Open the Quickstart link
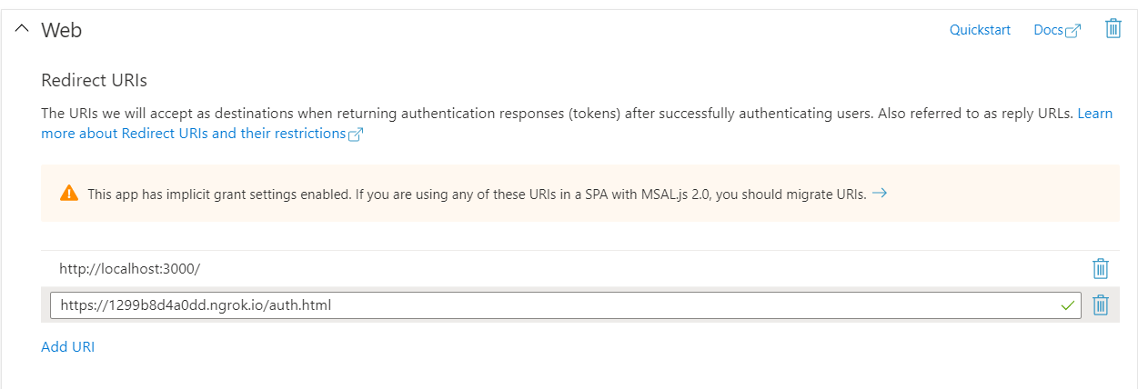Image resolution: width=1138 pixels, height=389 pixels. point(980,30)
